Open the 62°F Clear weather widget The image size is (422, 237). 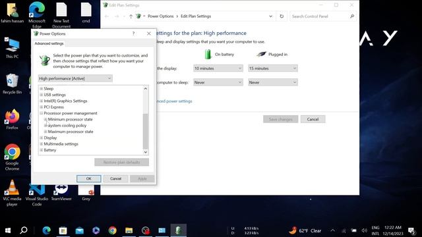pyautogui.click(x=305, y=230)
